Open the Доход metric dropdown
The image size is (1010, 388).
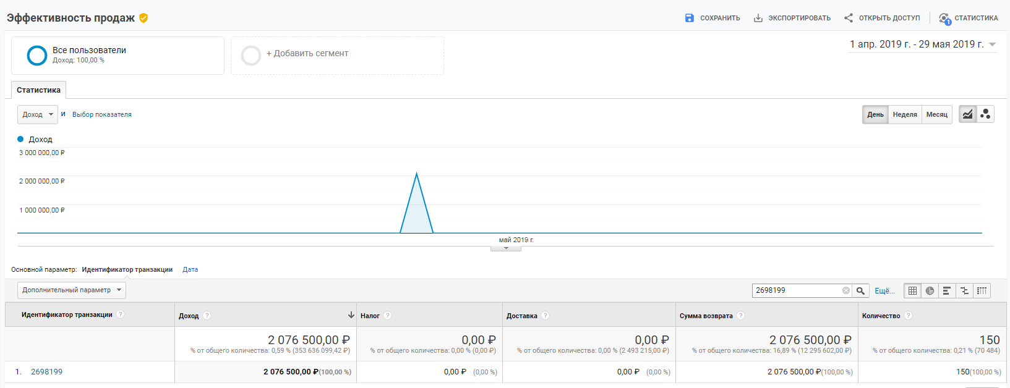pyautogui.click(x=38, y=114)
